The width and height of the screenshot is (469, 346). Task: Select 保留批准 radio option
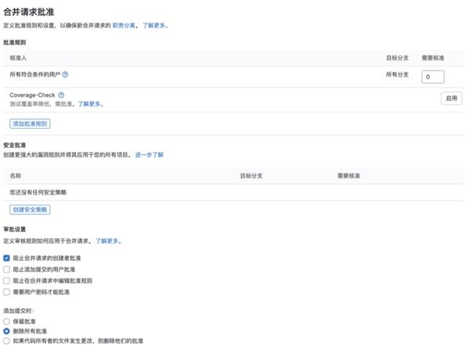[x=7, y=321]
